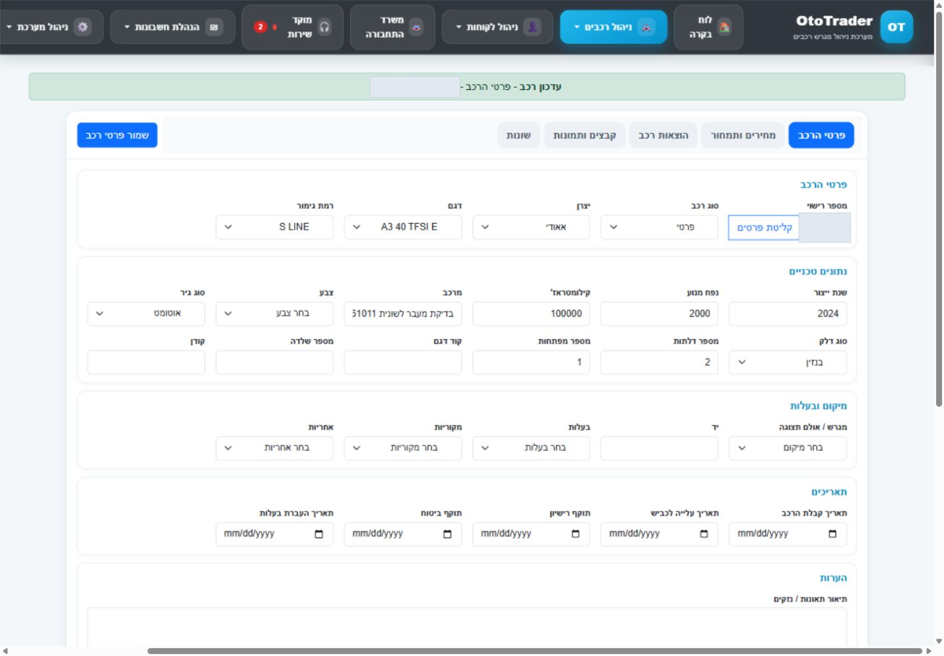Open the סוג דלק fuel dropdown
This screenshot has width=944, height=656.
point(788,362)
